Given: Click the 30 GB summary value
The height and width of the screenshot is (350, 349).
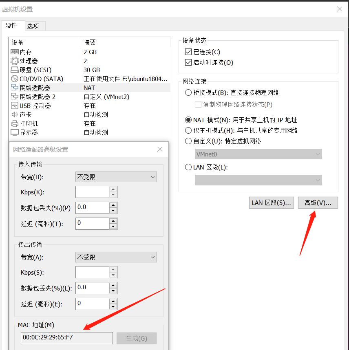Looking at the screenshot, I should coord(92,70).
